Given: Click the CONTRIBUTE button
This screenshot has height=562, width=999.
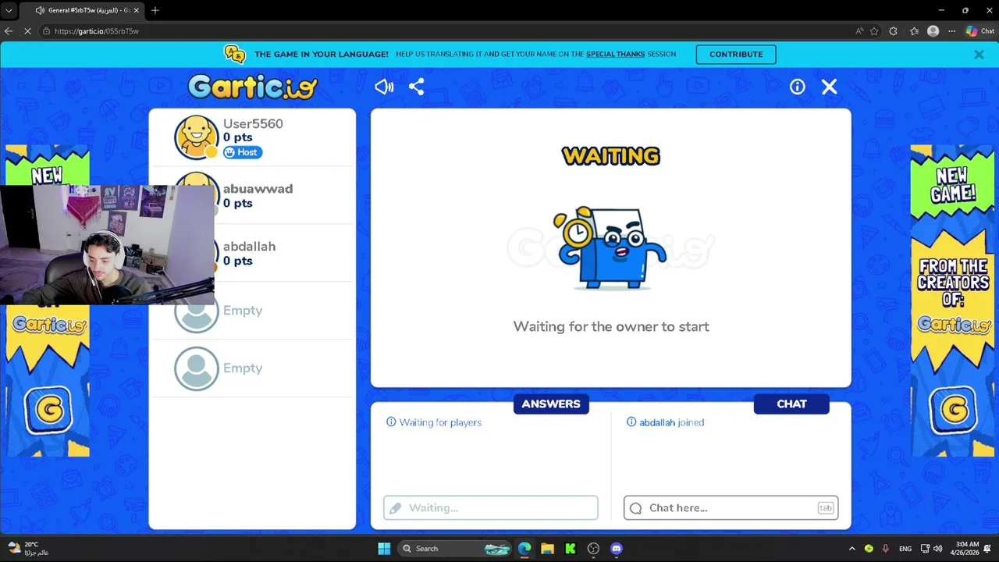Looking at the screenshot, I should 736,55.
